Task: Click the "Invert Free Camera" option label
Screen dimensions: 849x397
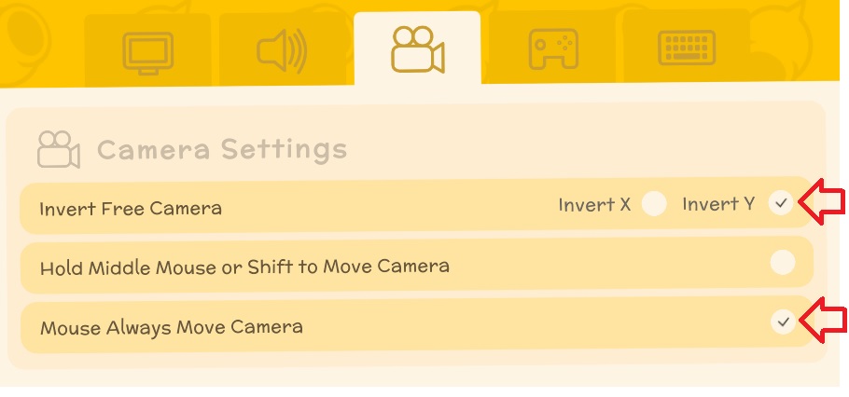Action: coord(131,208)
